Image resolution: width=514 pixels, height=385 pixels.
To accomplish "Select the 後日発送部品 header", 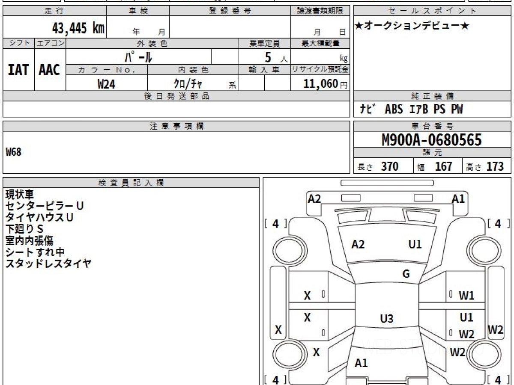I will pos(176,96).
